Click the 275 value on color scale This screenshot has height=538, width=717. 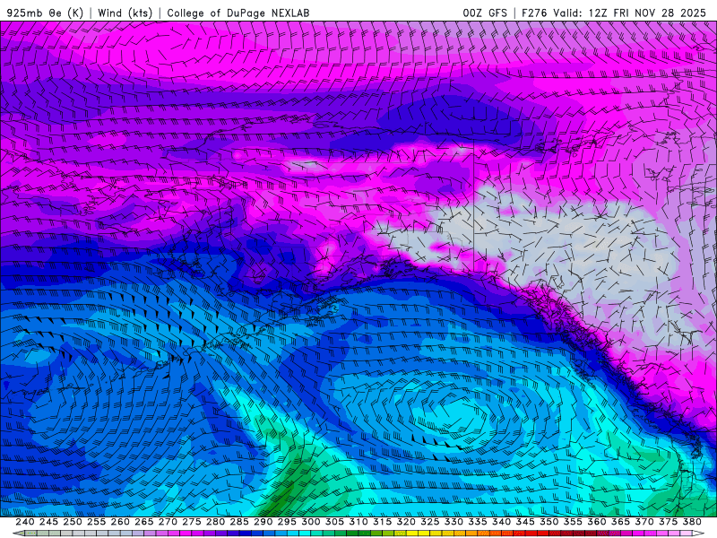pos(191,522)
